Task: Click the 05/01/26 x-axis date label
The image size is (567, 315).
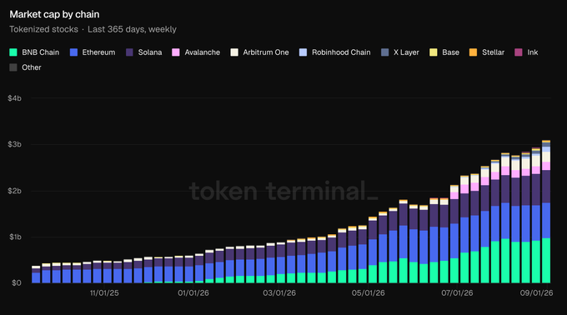Action: point(368,293)
